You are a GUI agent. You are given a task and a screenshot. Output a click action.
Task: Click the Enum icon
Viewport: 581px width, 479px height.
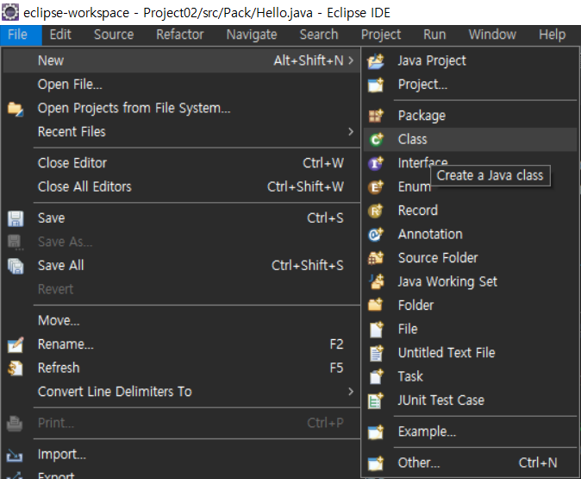point(376,187)
